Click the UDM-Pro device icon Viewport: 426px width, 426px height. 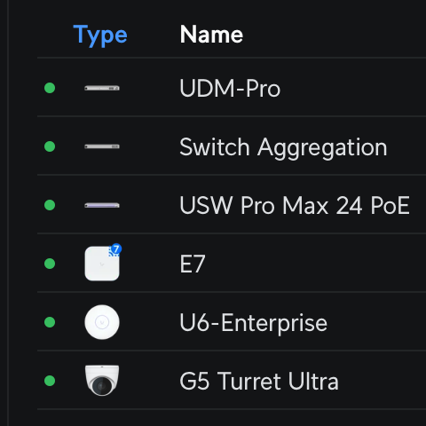102,88
